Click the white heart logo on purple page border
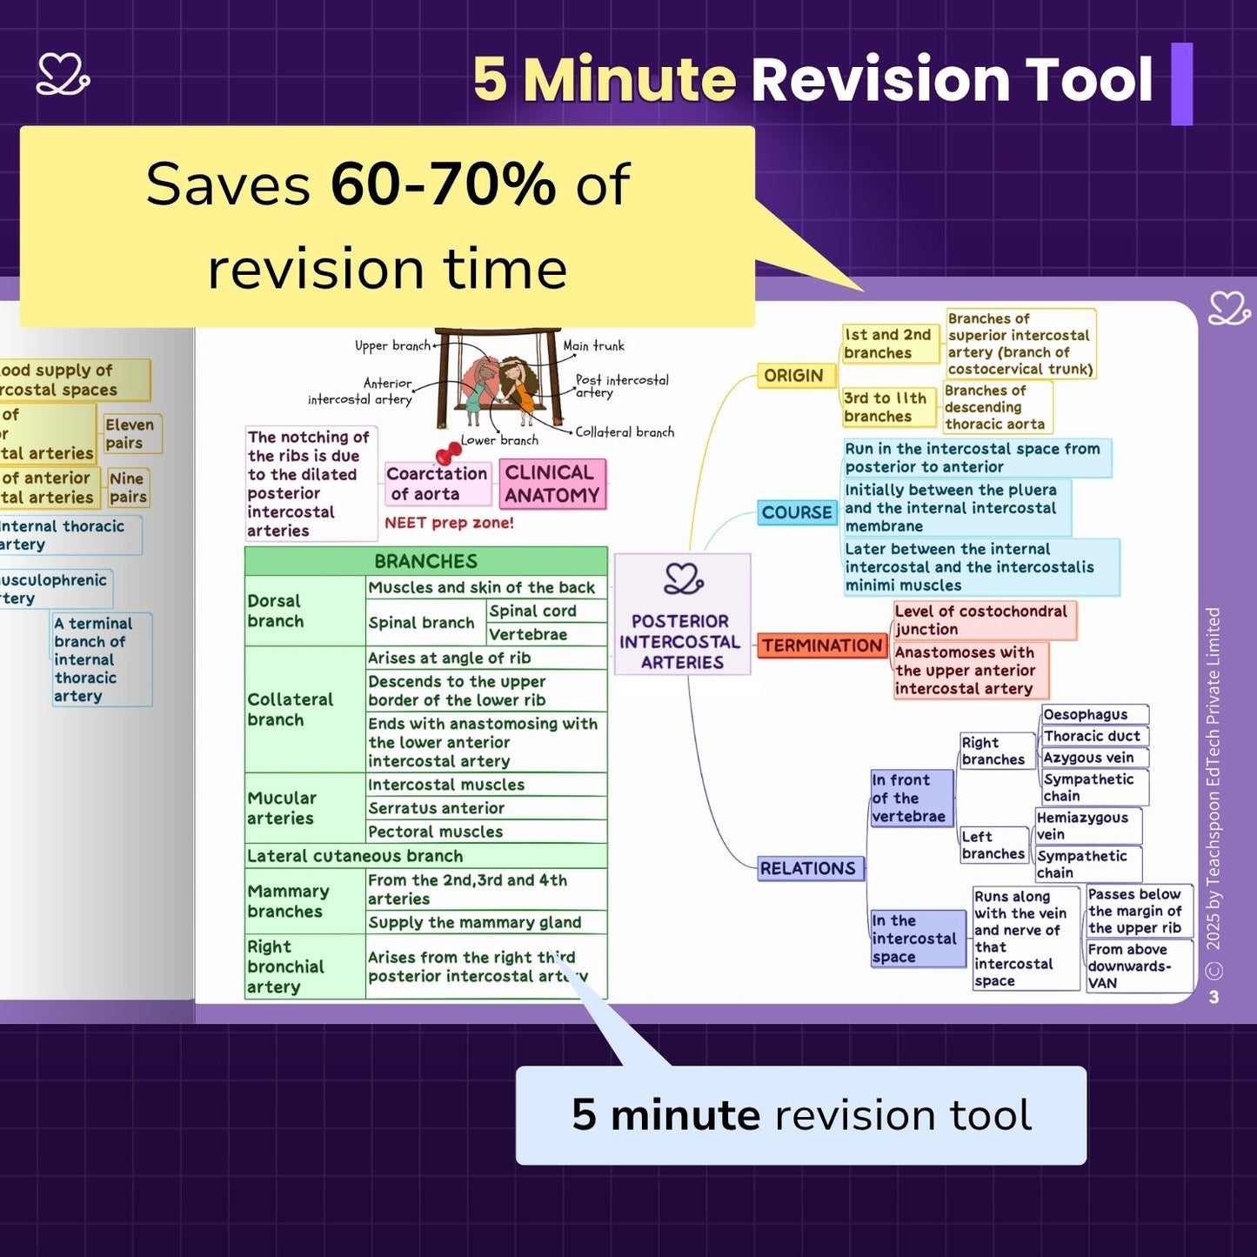Viewport: 1257px width, 1257px height. pyautogui.click(x=1228, y=309)
